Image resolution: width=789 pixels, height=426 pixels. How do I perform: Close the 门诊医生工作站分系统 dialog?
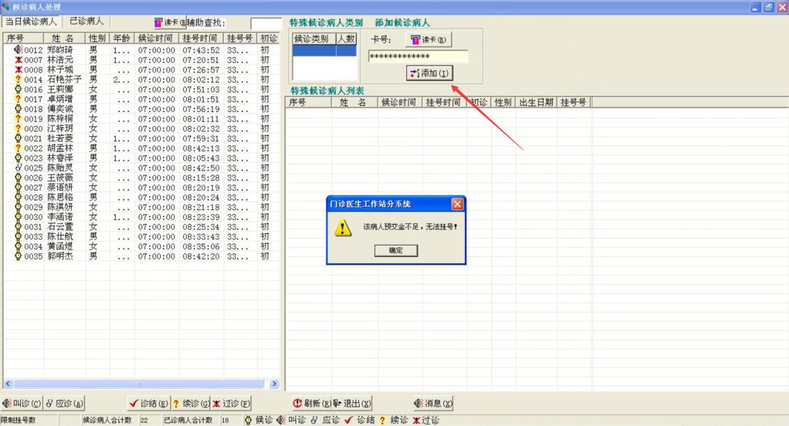(x=457, y=204)
